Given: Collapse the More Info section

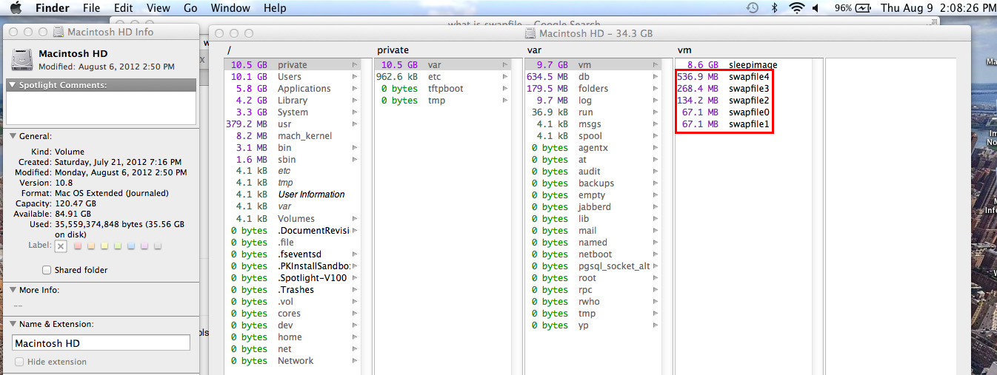Looking at the screenshot, I should (x=13, y=290).
